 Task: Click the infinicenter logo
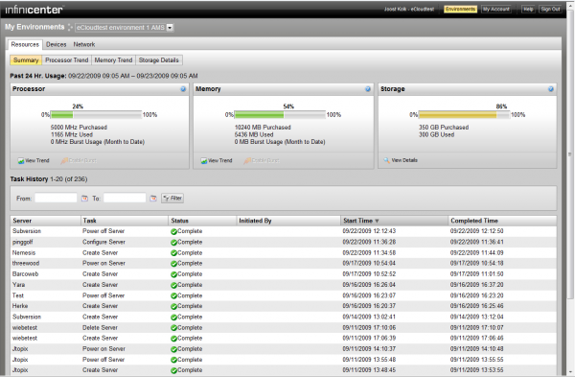coord(34,10)
